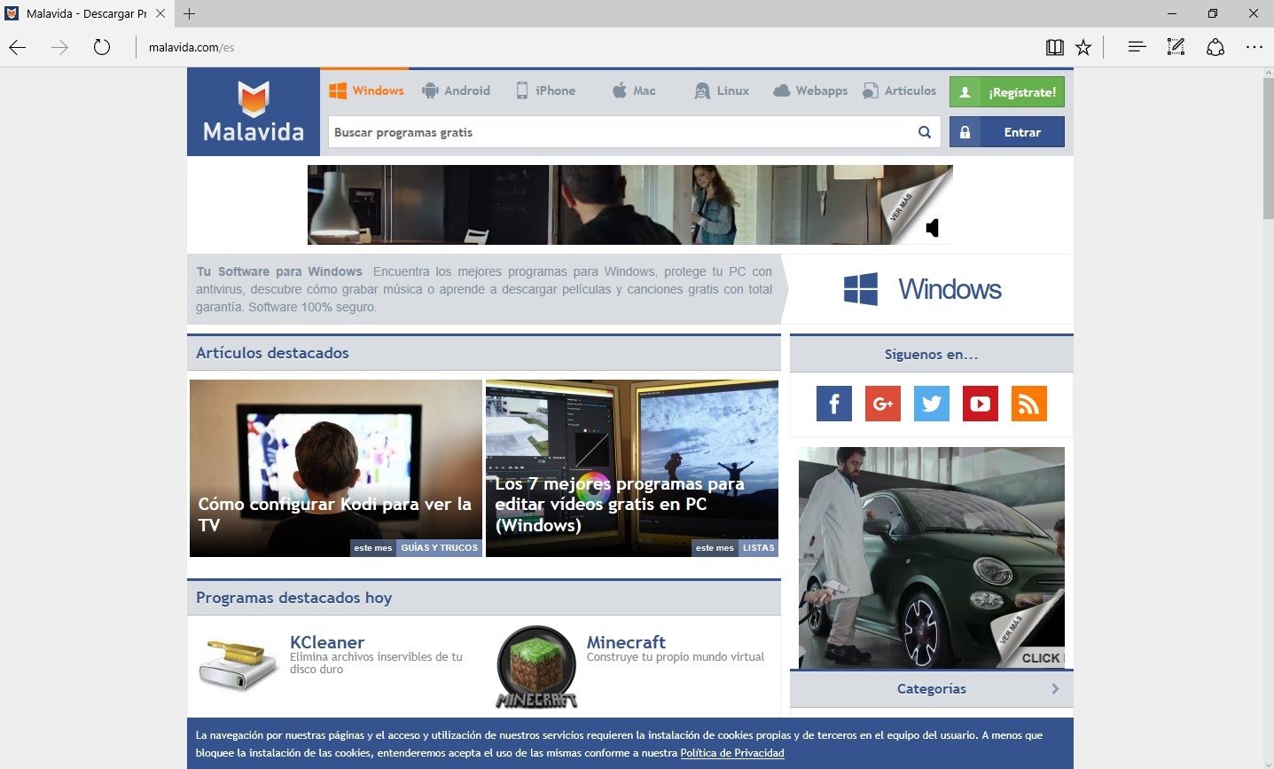This screenshot has height=769, width=1274.
Task: Open a new browser tab
Action: click(189, 13)
